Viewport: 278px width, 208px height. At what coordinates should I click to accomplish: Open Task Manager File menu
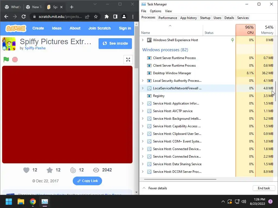144,11
